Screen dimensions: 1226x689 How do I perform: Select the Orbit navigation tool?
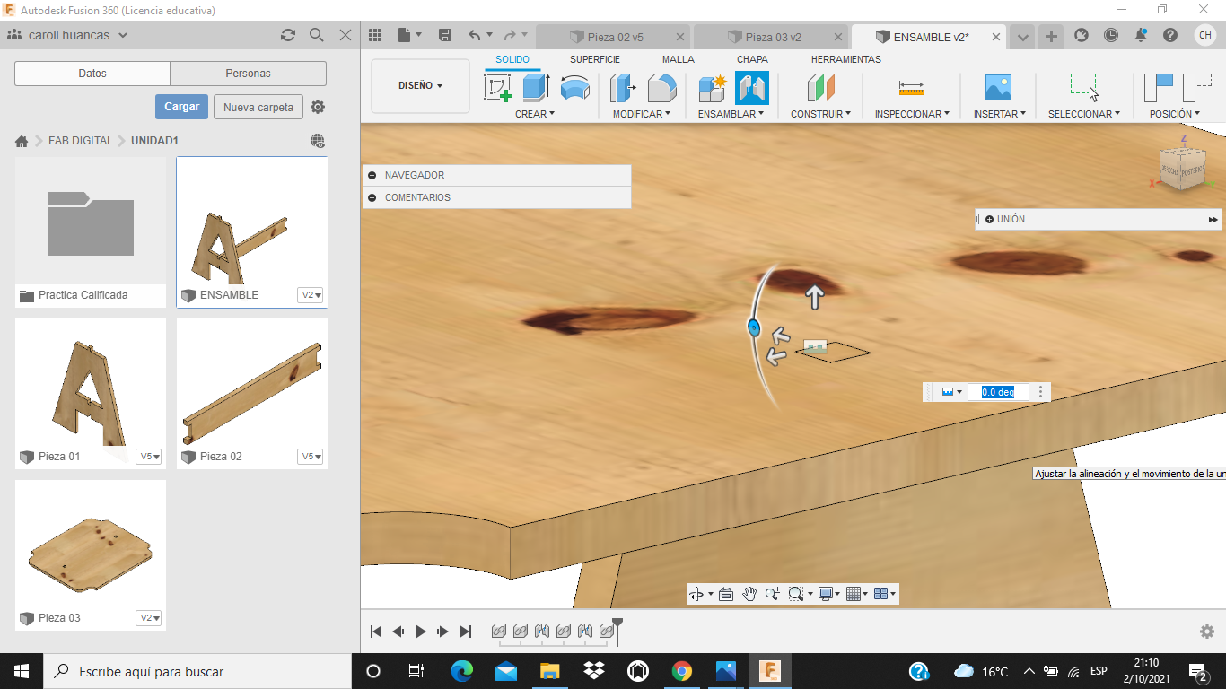(x=696, y=594)
